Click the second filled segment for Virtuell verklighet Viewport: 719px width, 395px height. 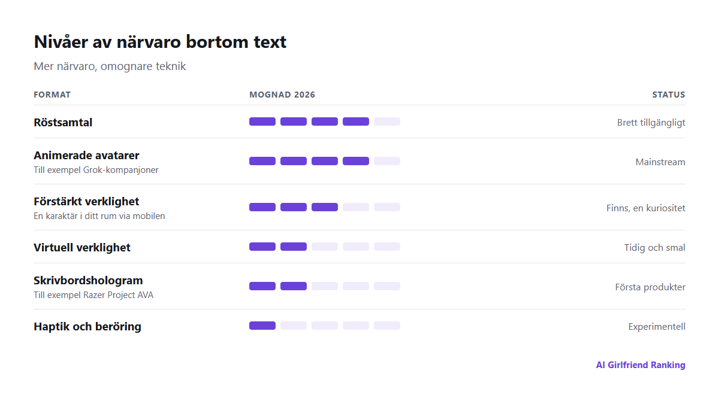tap(294, 247)
